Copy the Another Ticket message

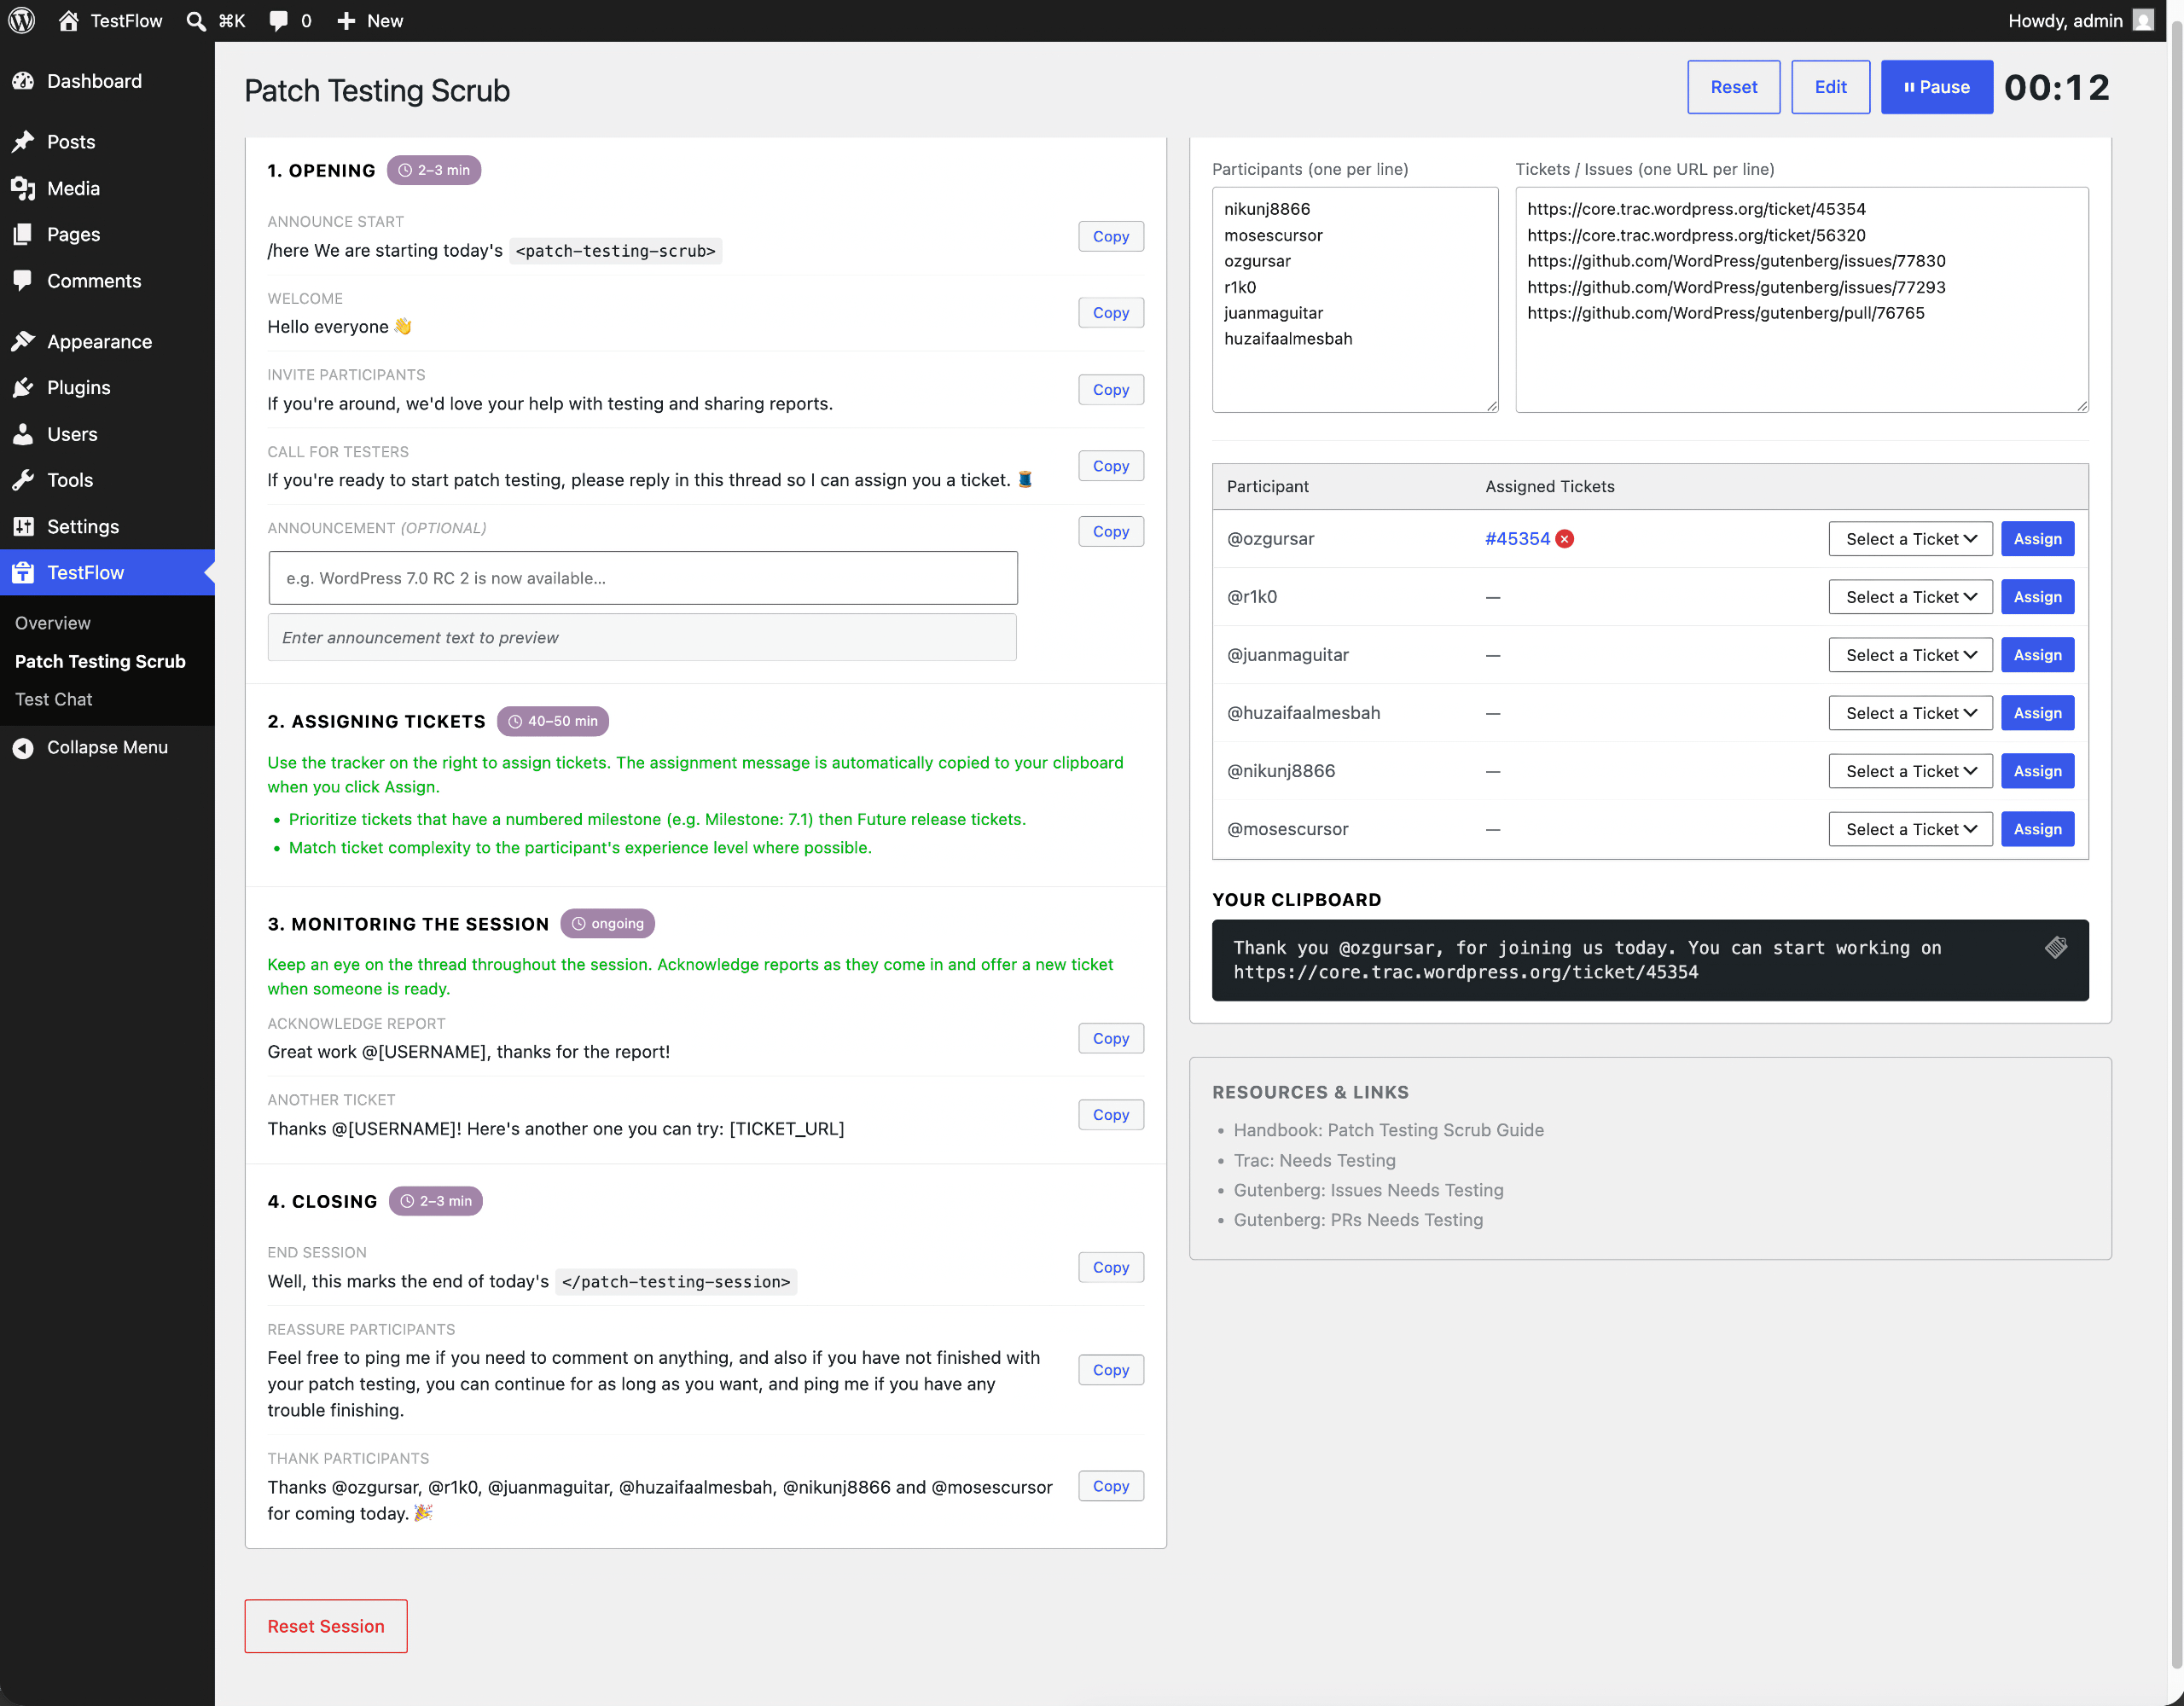coord(1110,1114)
